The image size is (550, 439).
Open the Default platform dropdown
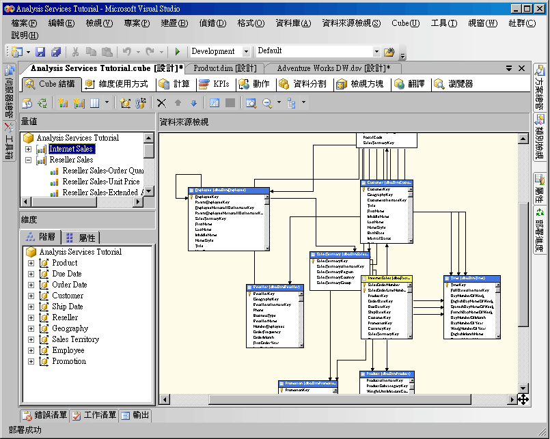tap(376, 51)
